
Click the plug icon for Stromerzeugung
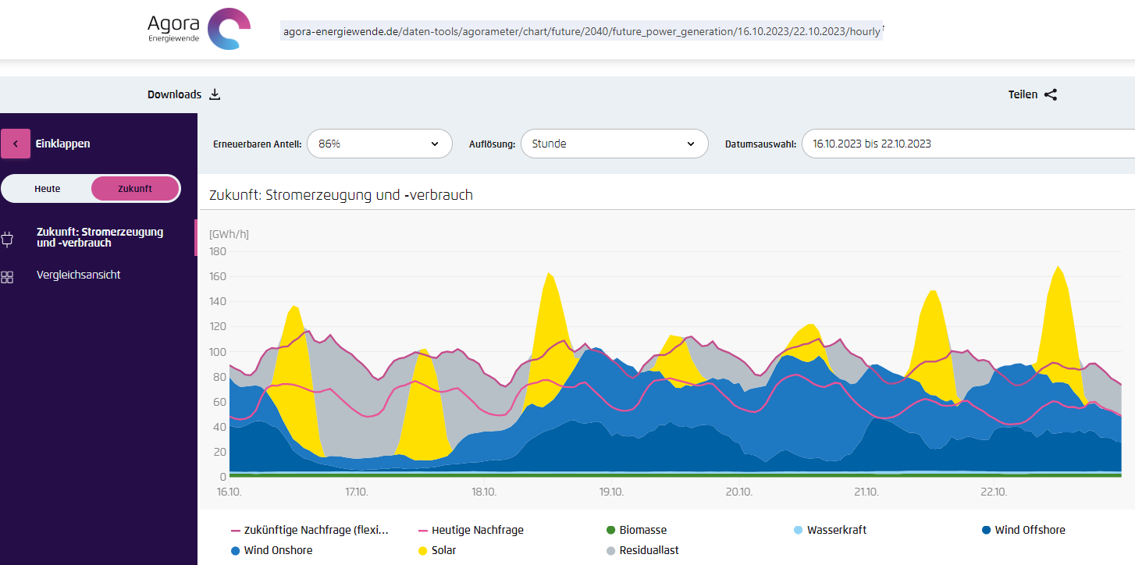coord(8,239)
